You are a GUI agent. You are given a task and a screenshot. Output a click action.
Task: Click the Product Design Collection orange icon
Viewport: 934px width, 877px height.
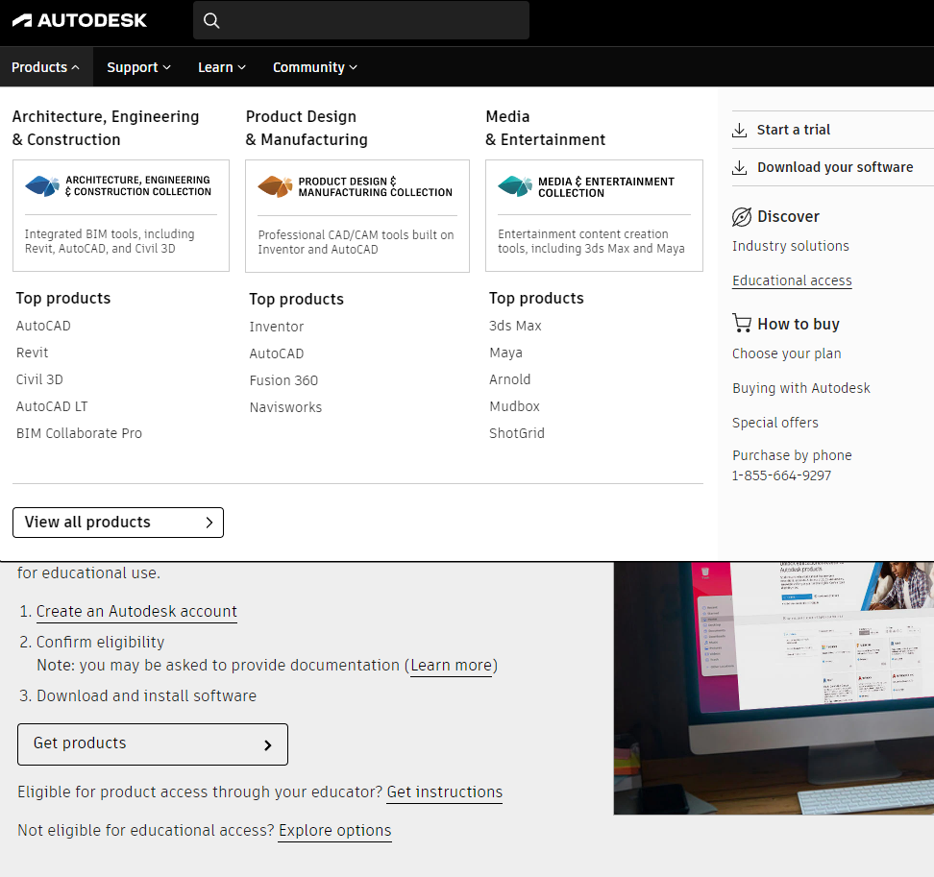point(275,186)
